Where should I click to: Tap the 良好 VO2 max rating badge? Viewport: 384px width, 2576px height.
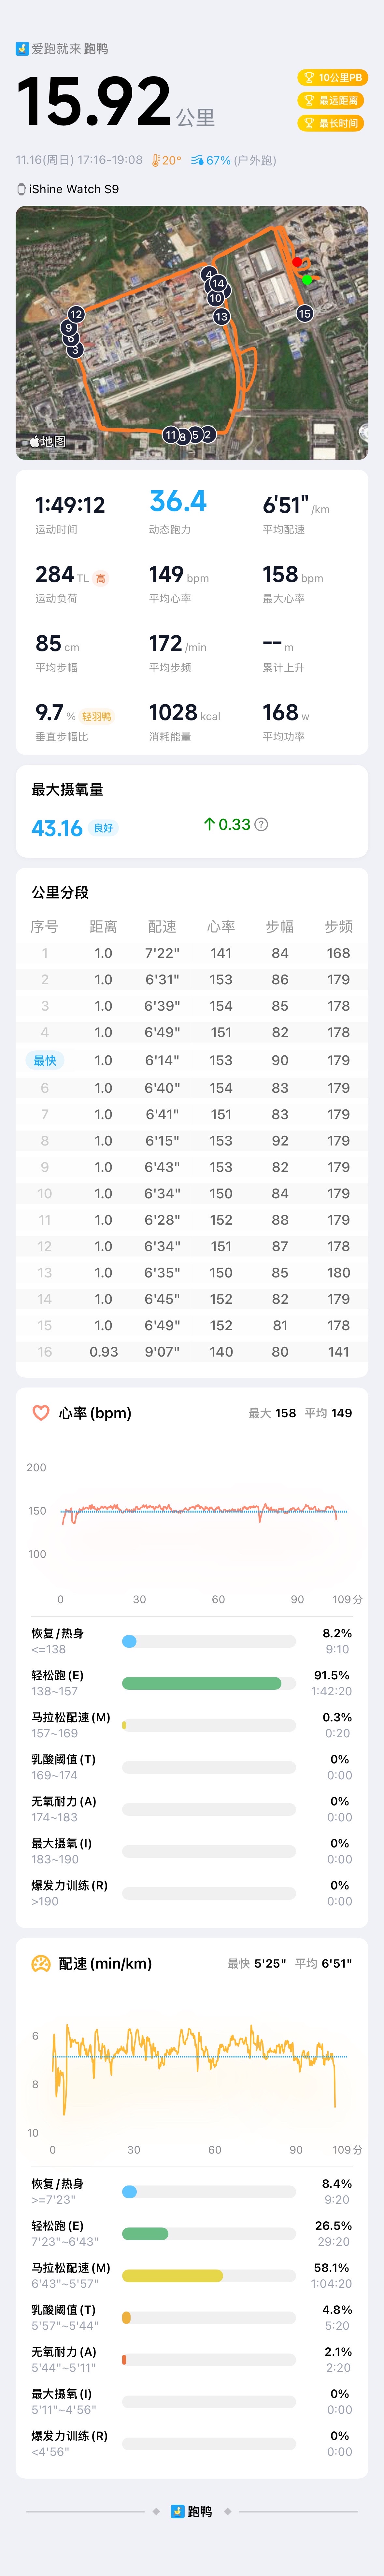pos(103,828)
